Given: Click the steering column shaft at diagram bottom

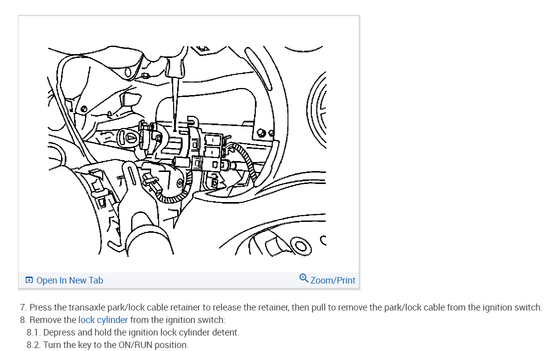Looking at the screenshot, I should [x=149, y=235].
